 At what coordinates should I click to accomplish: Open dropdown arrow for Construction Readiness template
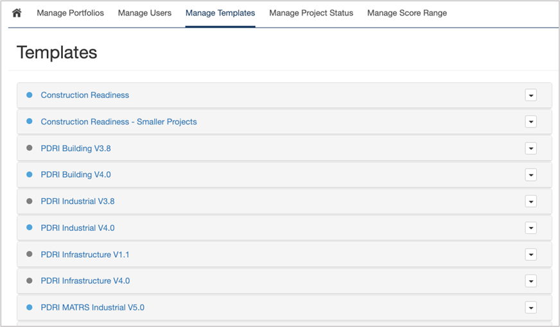point(530,96)
